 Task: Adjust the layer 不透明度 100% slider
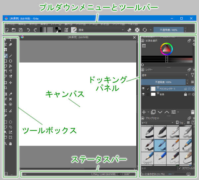click(165, 82)
